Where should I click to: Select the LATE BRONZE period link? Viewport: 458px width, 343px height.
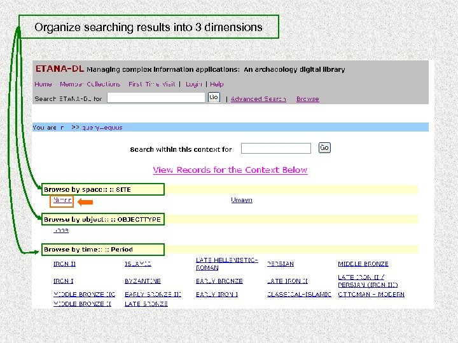(146, 304)
